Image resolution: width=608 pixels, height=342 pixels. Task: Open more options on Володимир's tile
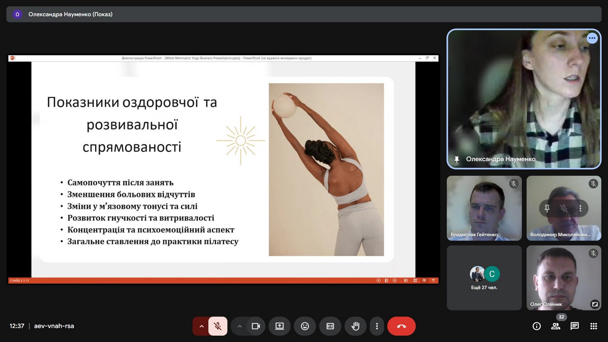click(x=580, y=208)
